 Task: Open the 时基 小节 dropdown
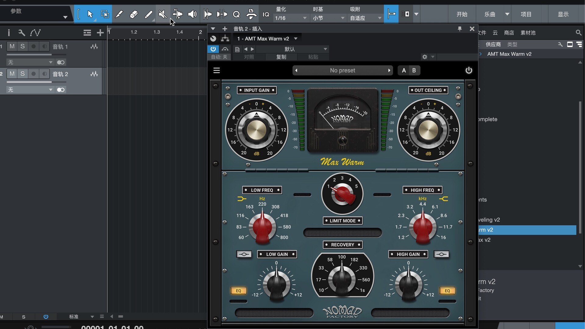coord(328,18)
